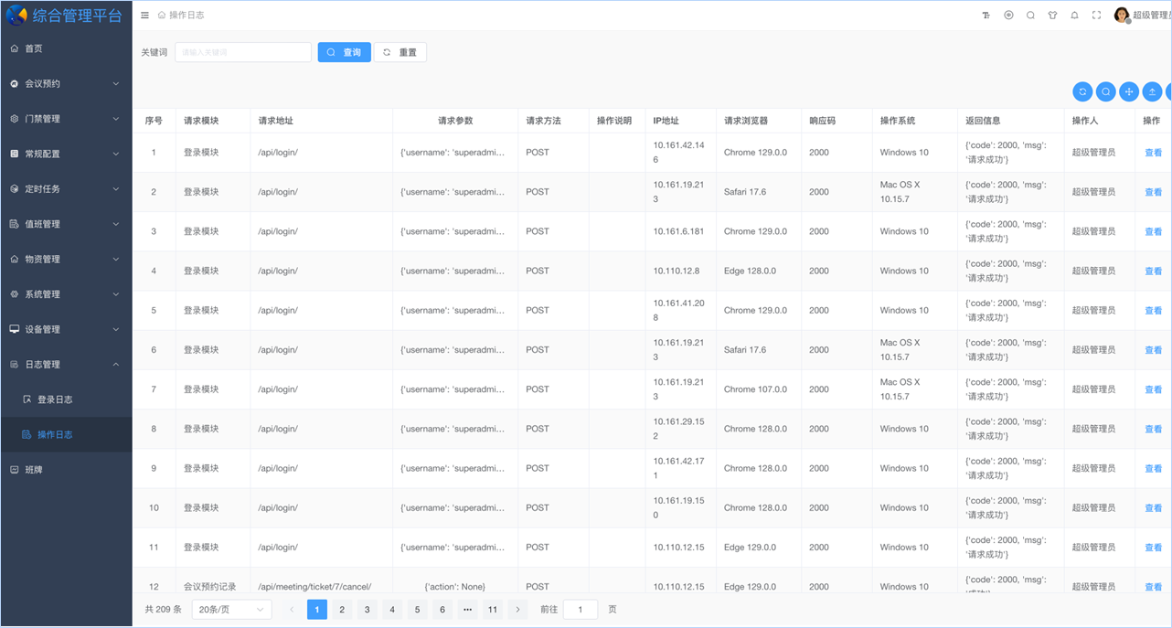This screenshot has width=1172, height=628.
Task: Expand the 会议预约 sidebar menu
Action: (66, 83)
